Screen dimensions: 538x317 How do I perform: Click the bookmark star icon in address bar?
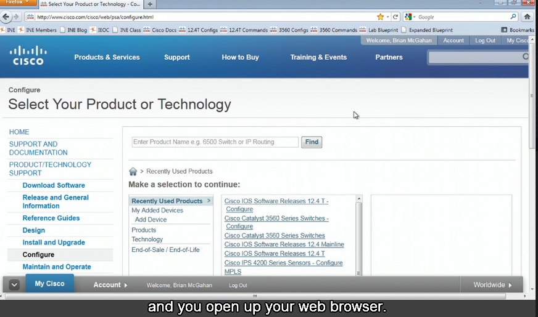tap(380, 17)
